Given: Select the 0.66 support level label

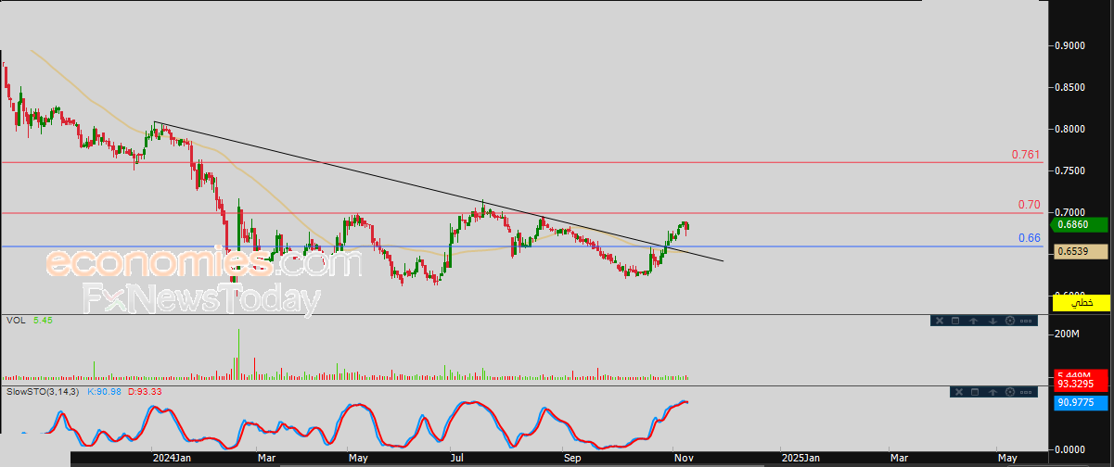Looking at the screenshot, I should point(1030,238).
